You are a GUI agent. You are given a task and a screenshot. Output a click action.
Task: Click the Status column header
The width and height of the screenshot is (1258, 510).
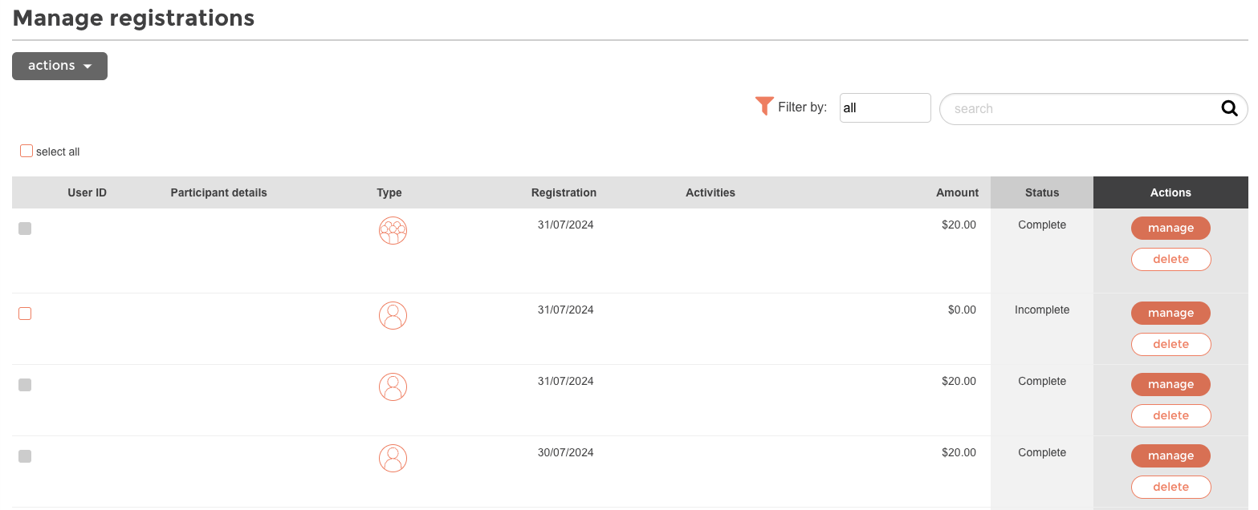coord(1042,192)
